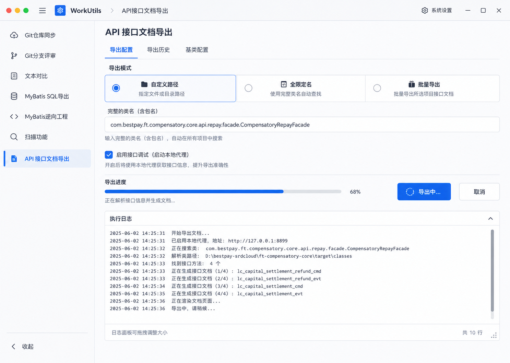This screenshot has height=363, width=510.
Task: Open MyBatis SQL导出 in sidebar
Action: pos(47,96)
